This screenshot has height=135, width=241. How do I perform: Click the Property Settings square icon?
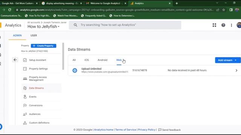click(x=25, y=69)
